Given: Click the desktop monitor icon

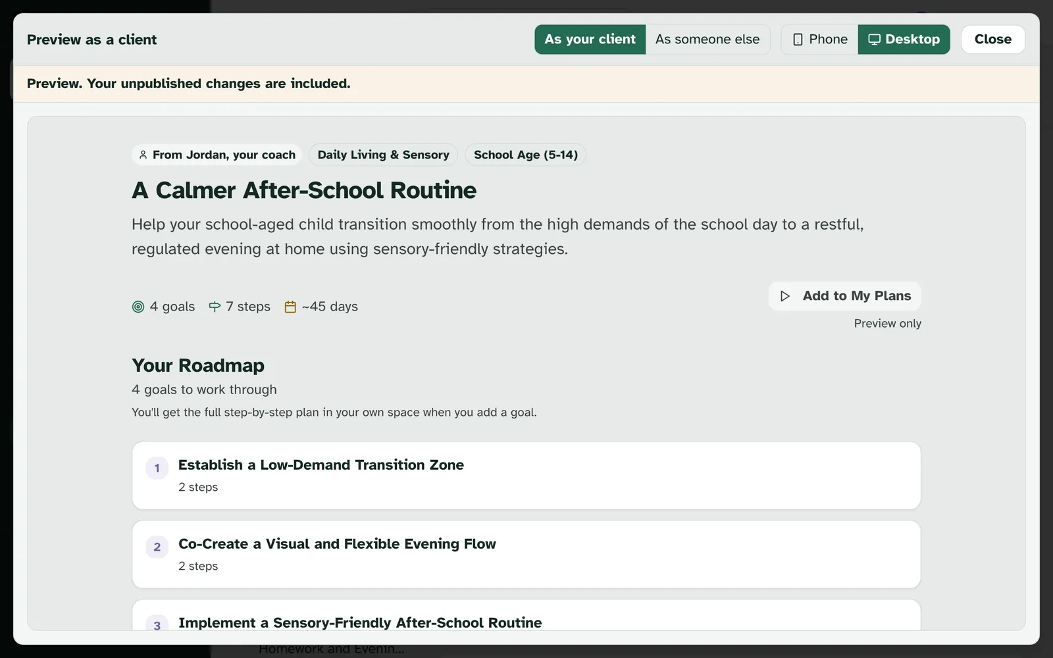Looking at the screenshot, I should (874, 39).
